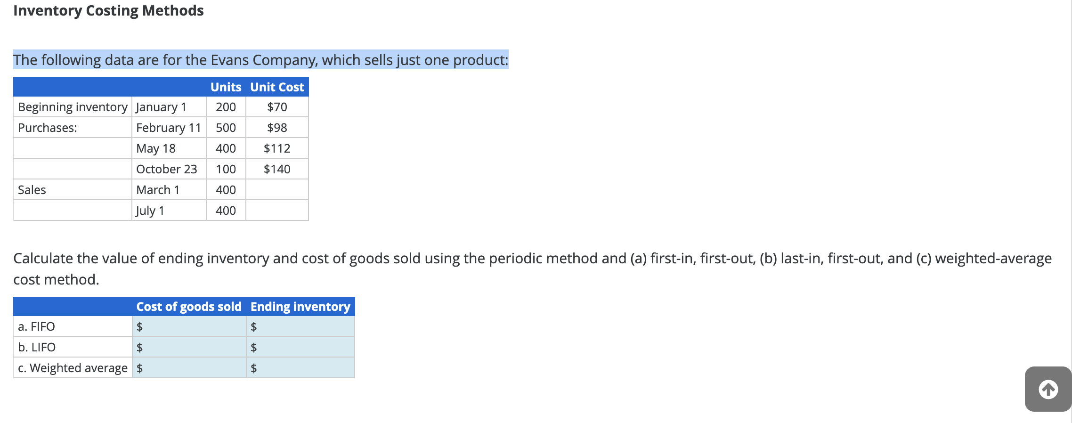
Task: Click the Units column header
Action: tap(226, 87)
